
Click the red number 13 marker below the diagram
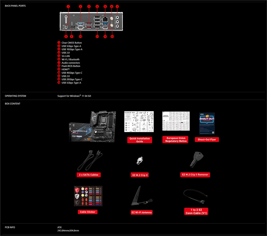click(x=112, y=36)
